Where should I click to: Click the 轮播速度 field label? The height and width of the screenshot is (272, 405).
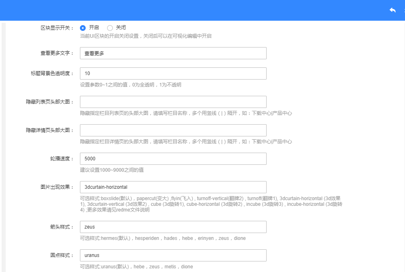(60, 159)
